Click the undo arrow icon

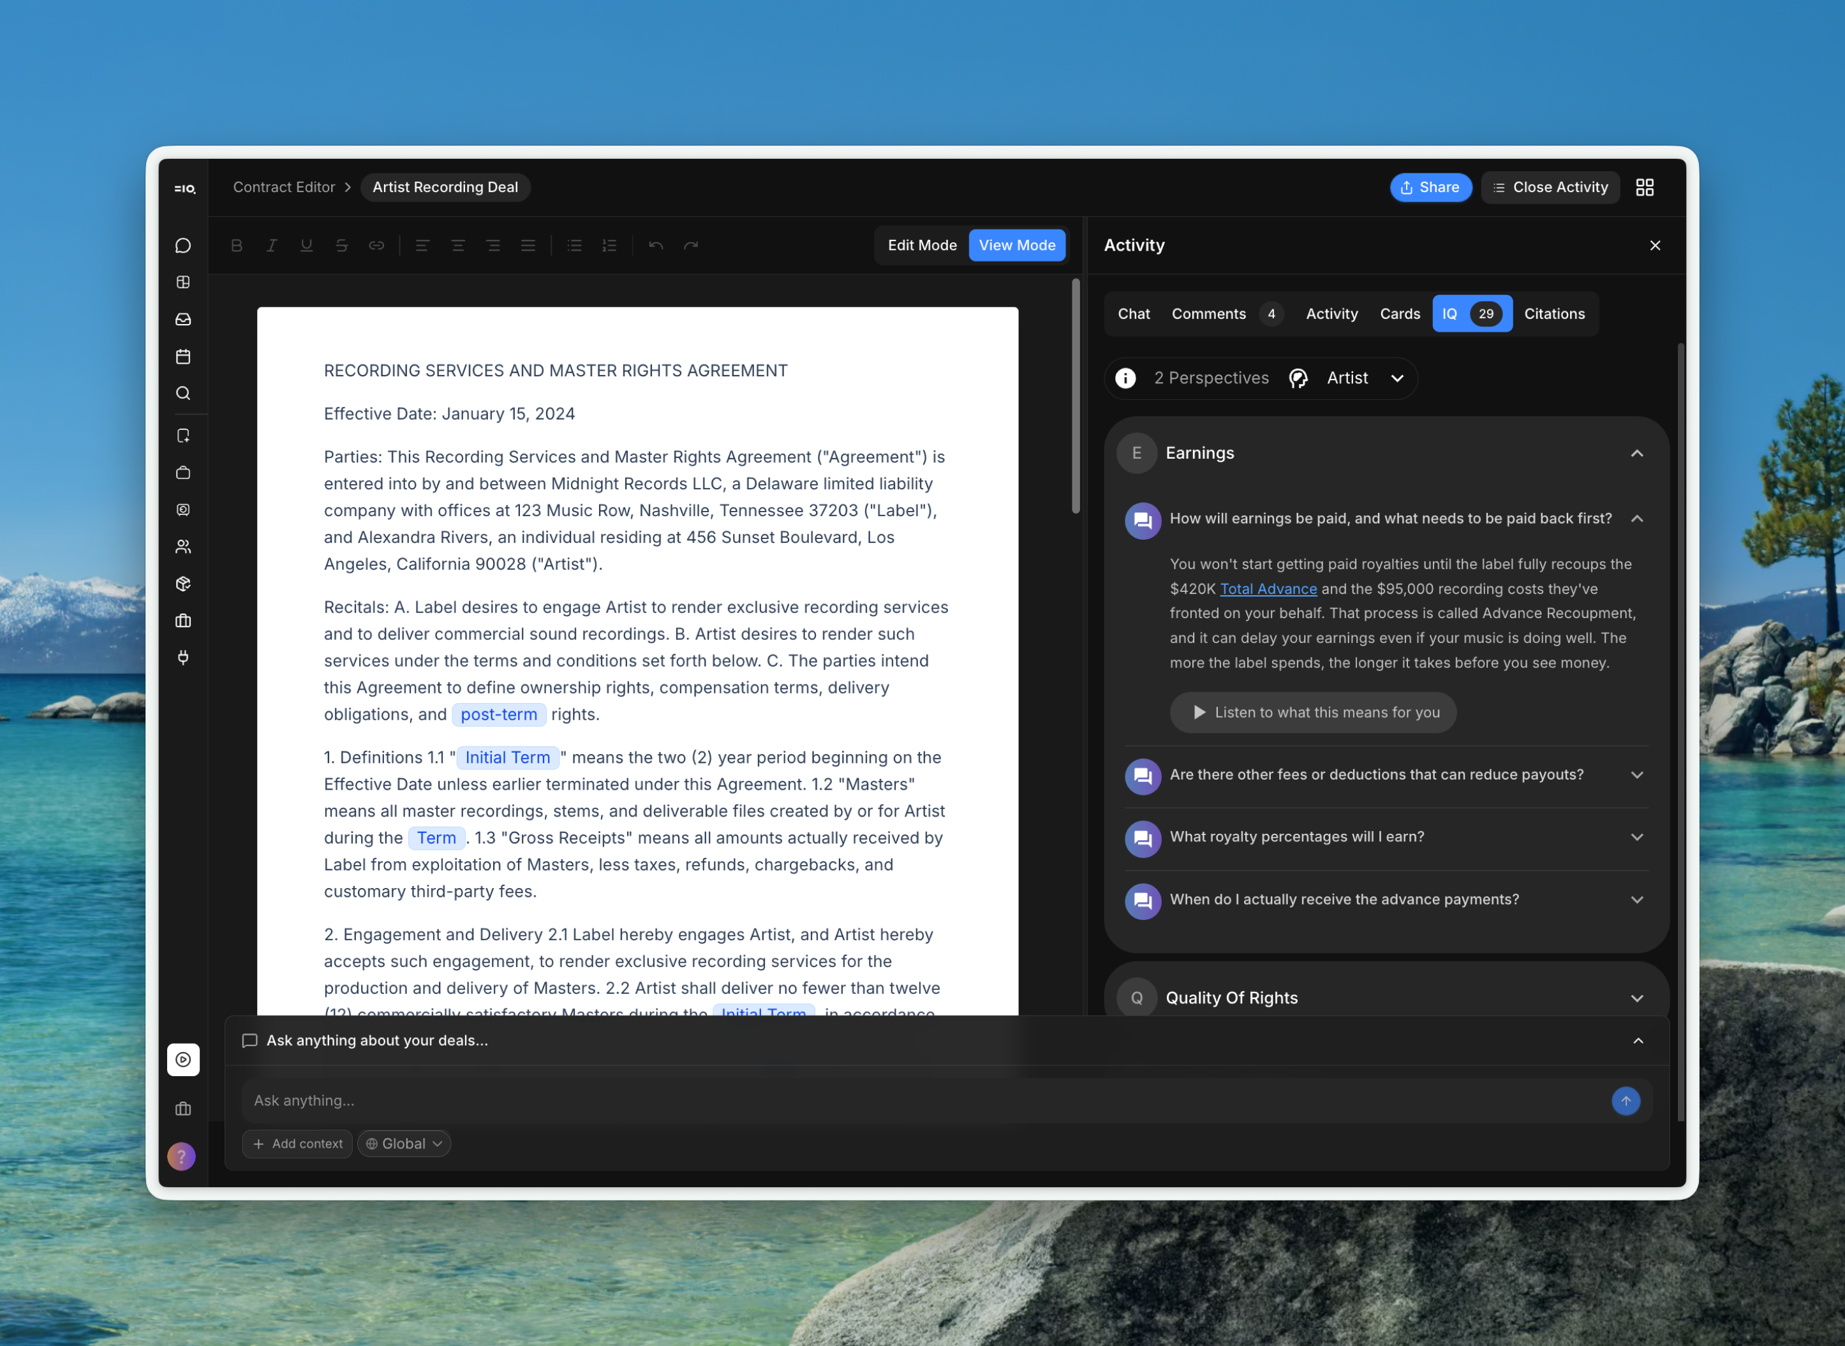point(656,245)
